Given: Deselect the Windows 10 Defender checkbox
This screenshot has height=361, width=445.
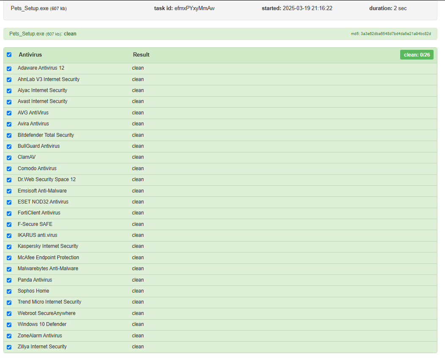Looking at the screenshot, I should tap(9, 325).
